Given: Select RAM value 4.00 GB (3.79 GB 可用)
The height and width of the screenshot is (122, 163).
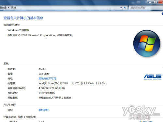Looking at the screenshot, I should point(52,88).
